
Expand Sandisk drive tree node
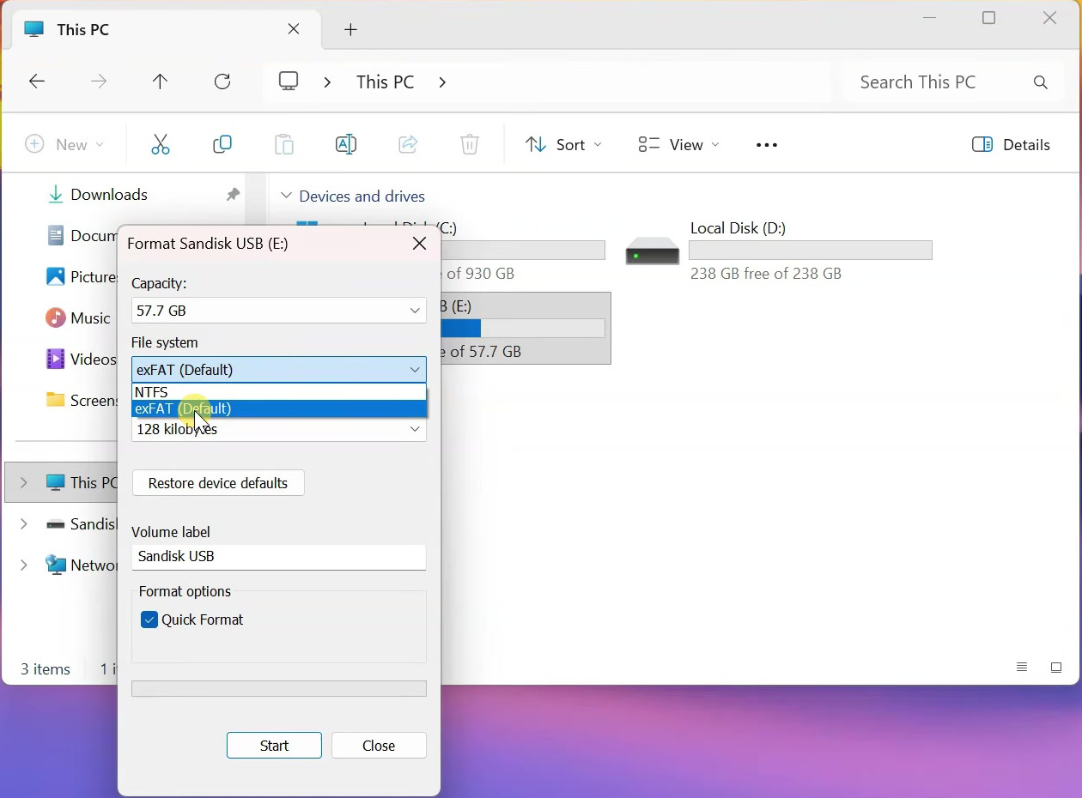click(x=24, y=523)
